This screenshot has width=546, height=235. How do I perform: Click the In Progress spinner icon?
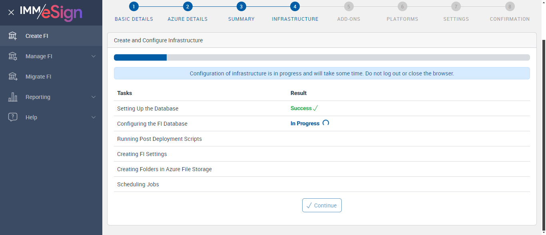tap(326, 123)
